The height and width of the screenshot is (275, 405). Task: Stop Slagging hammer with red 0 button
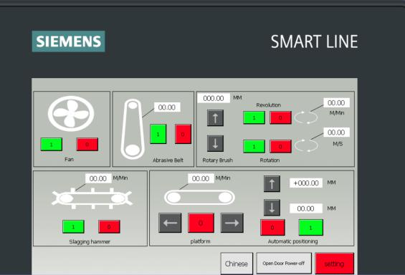click(109, 227)
